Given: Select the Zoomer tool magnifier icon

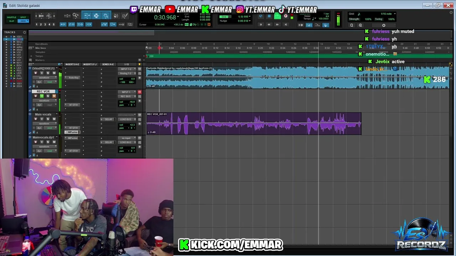Looking at the screenshot, I should pyautogui.click(x=76, y=16).
